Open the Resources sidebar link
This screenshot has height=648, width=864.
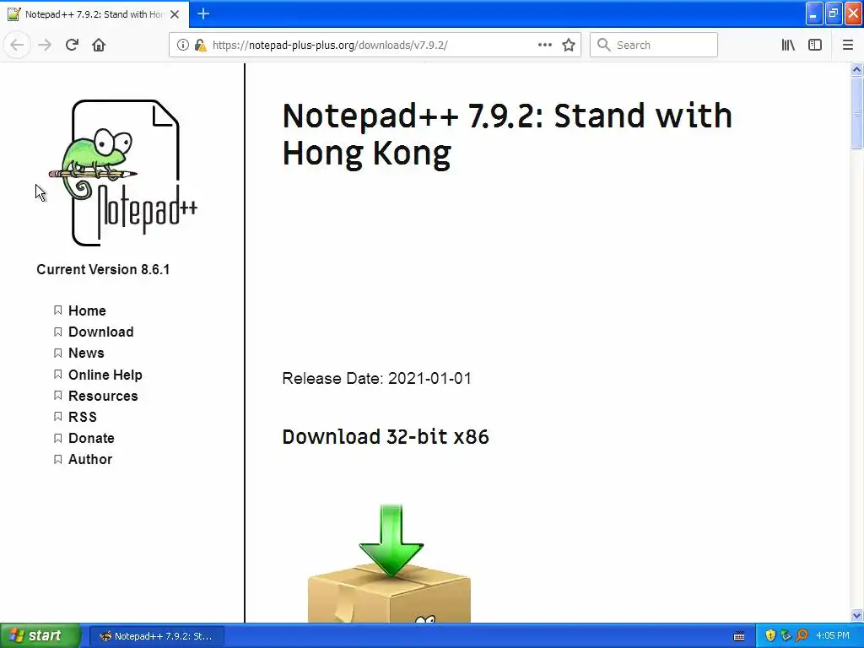pos(103,396)
